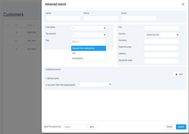Click the Add button with plus icon
This screenshot has width=189, height=134.
pos(178,74)
